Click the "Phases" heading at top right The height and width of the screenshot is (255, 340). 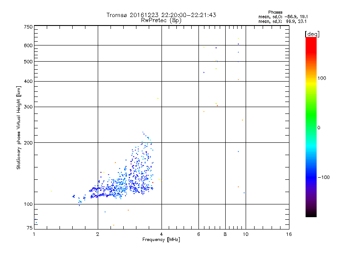tap(275, 12)
